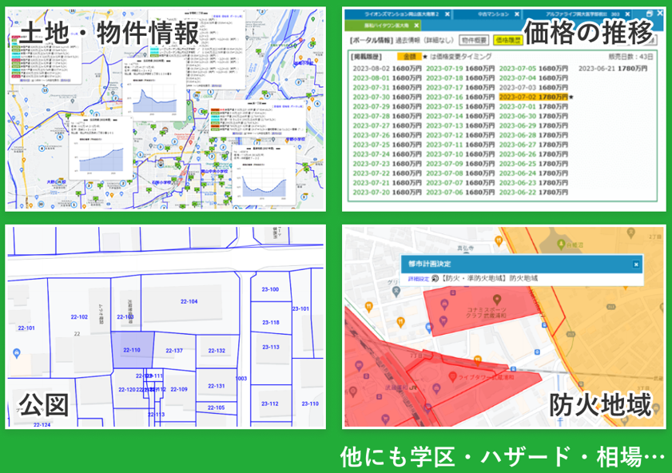Click parcel 23-100 on the map
The width and height of the screenshot is (672, 473).
[x=270, y=289]
